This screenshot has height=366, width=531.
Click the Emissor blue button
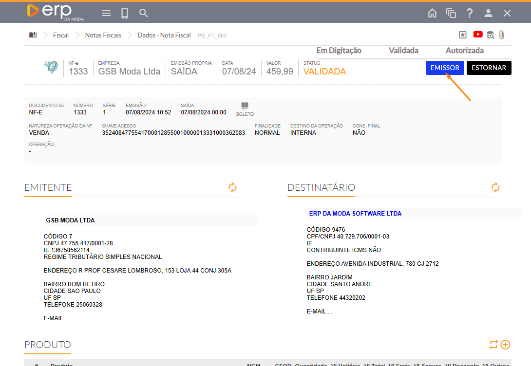tap(445, 68)
